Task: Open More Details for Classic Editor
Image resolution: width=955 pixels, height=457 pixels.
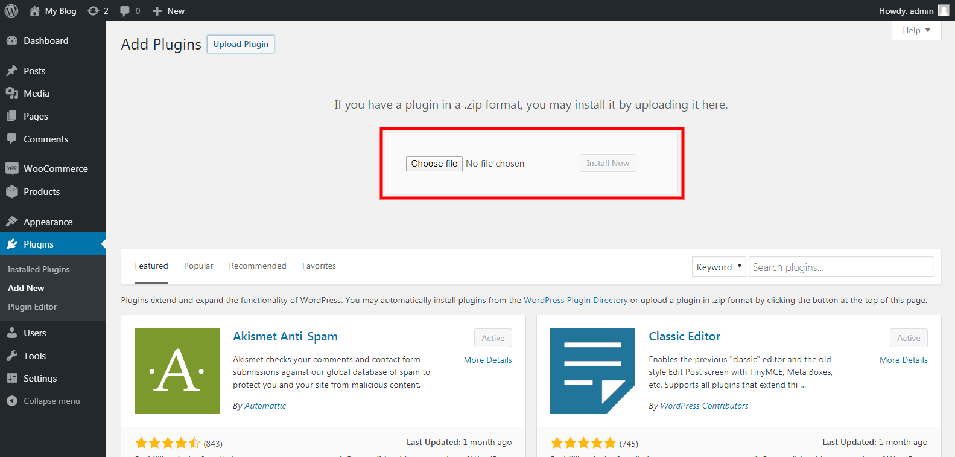Action: click(x=904, y=360)
